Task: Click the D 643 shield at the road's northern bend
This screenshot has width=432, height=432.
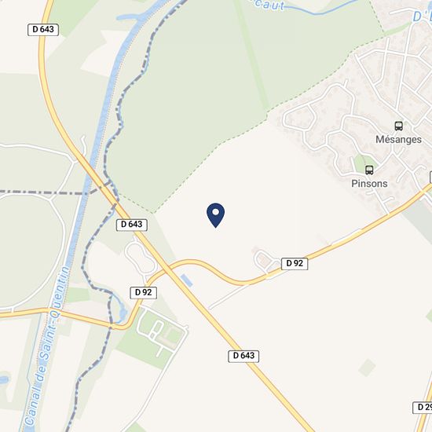Action: tap(43, 30)
